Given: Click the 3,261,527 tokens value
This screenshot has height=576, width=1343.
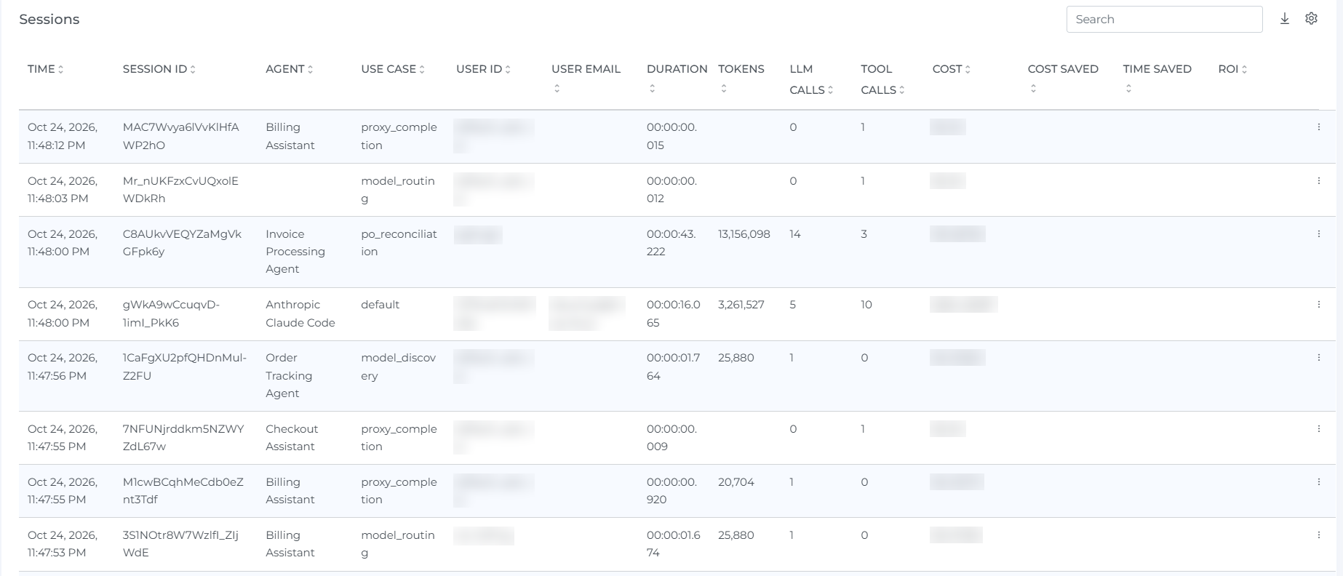Looking at the screenshot, I should [x=741, y=305].
